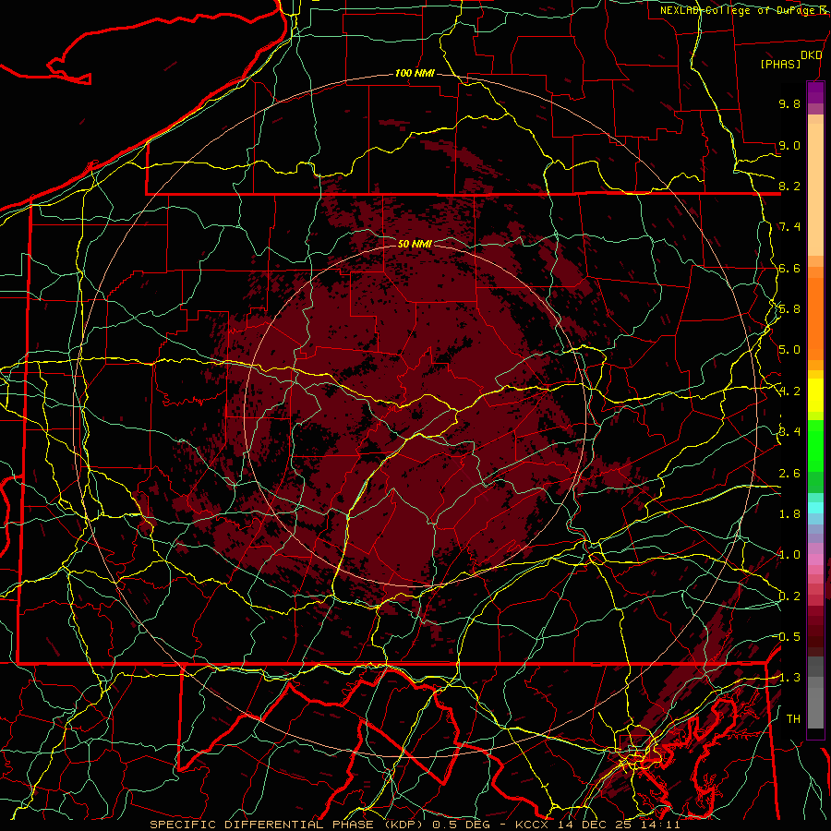Image resolution: width=831 pixels, height=831 pixels.
Task: Click the 7.4 value on the color scale
Action: [789, 227]
